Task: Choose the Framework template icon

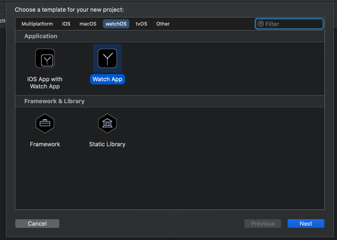Action: coord(45,123)
